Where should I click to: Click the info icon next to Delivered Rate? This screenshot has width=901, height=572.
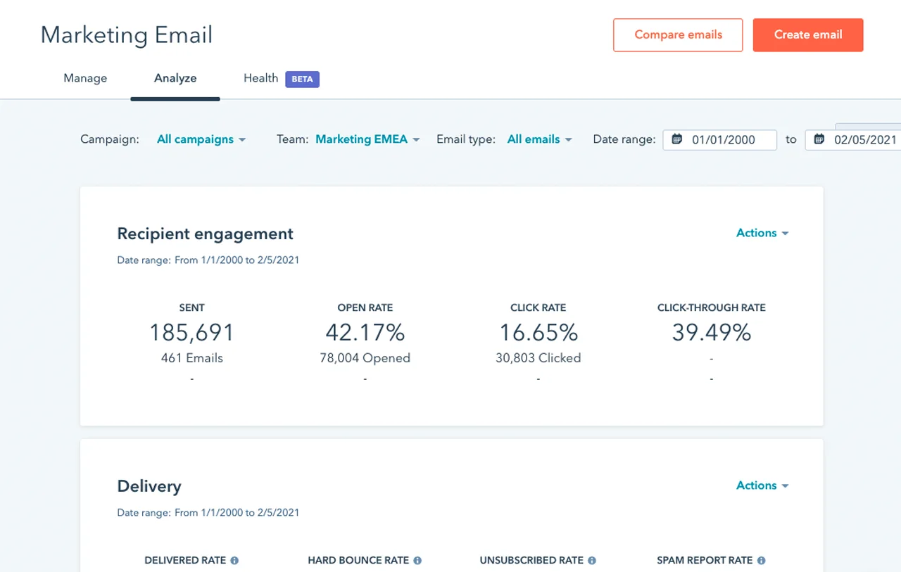[x=235, y=560]
